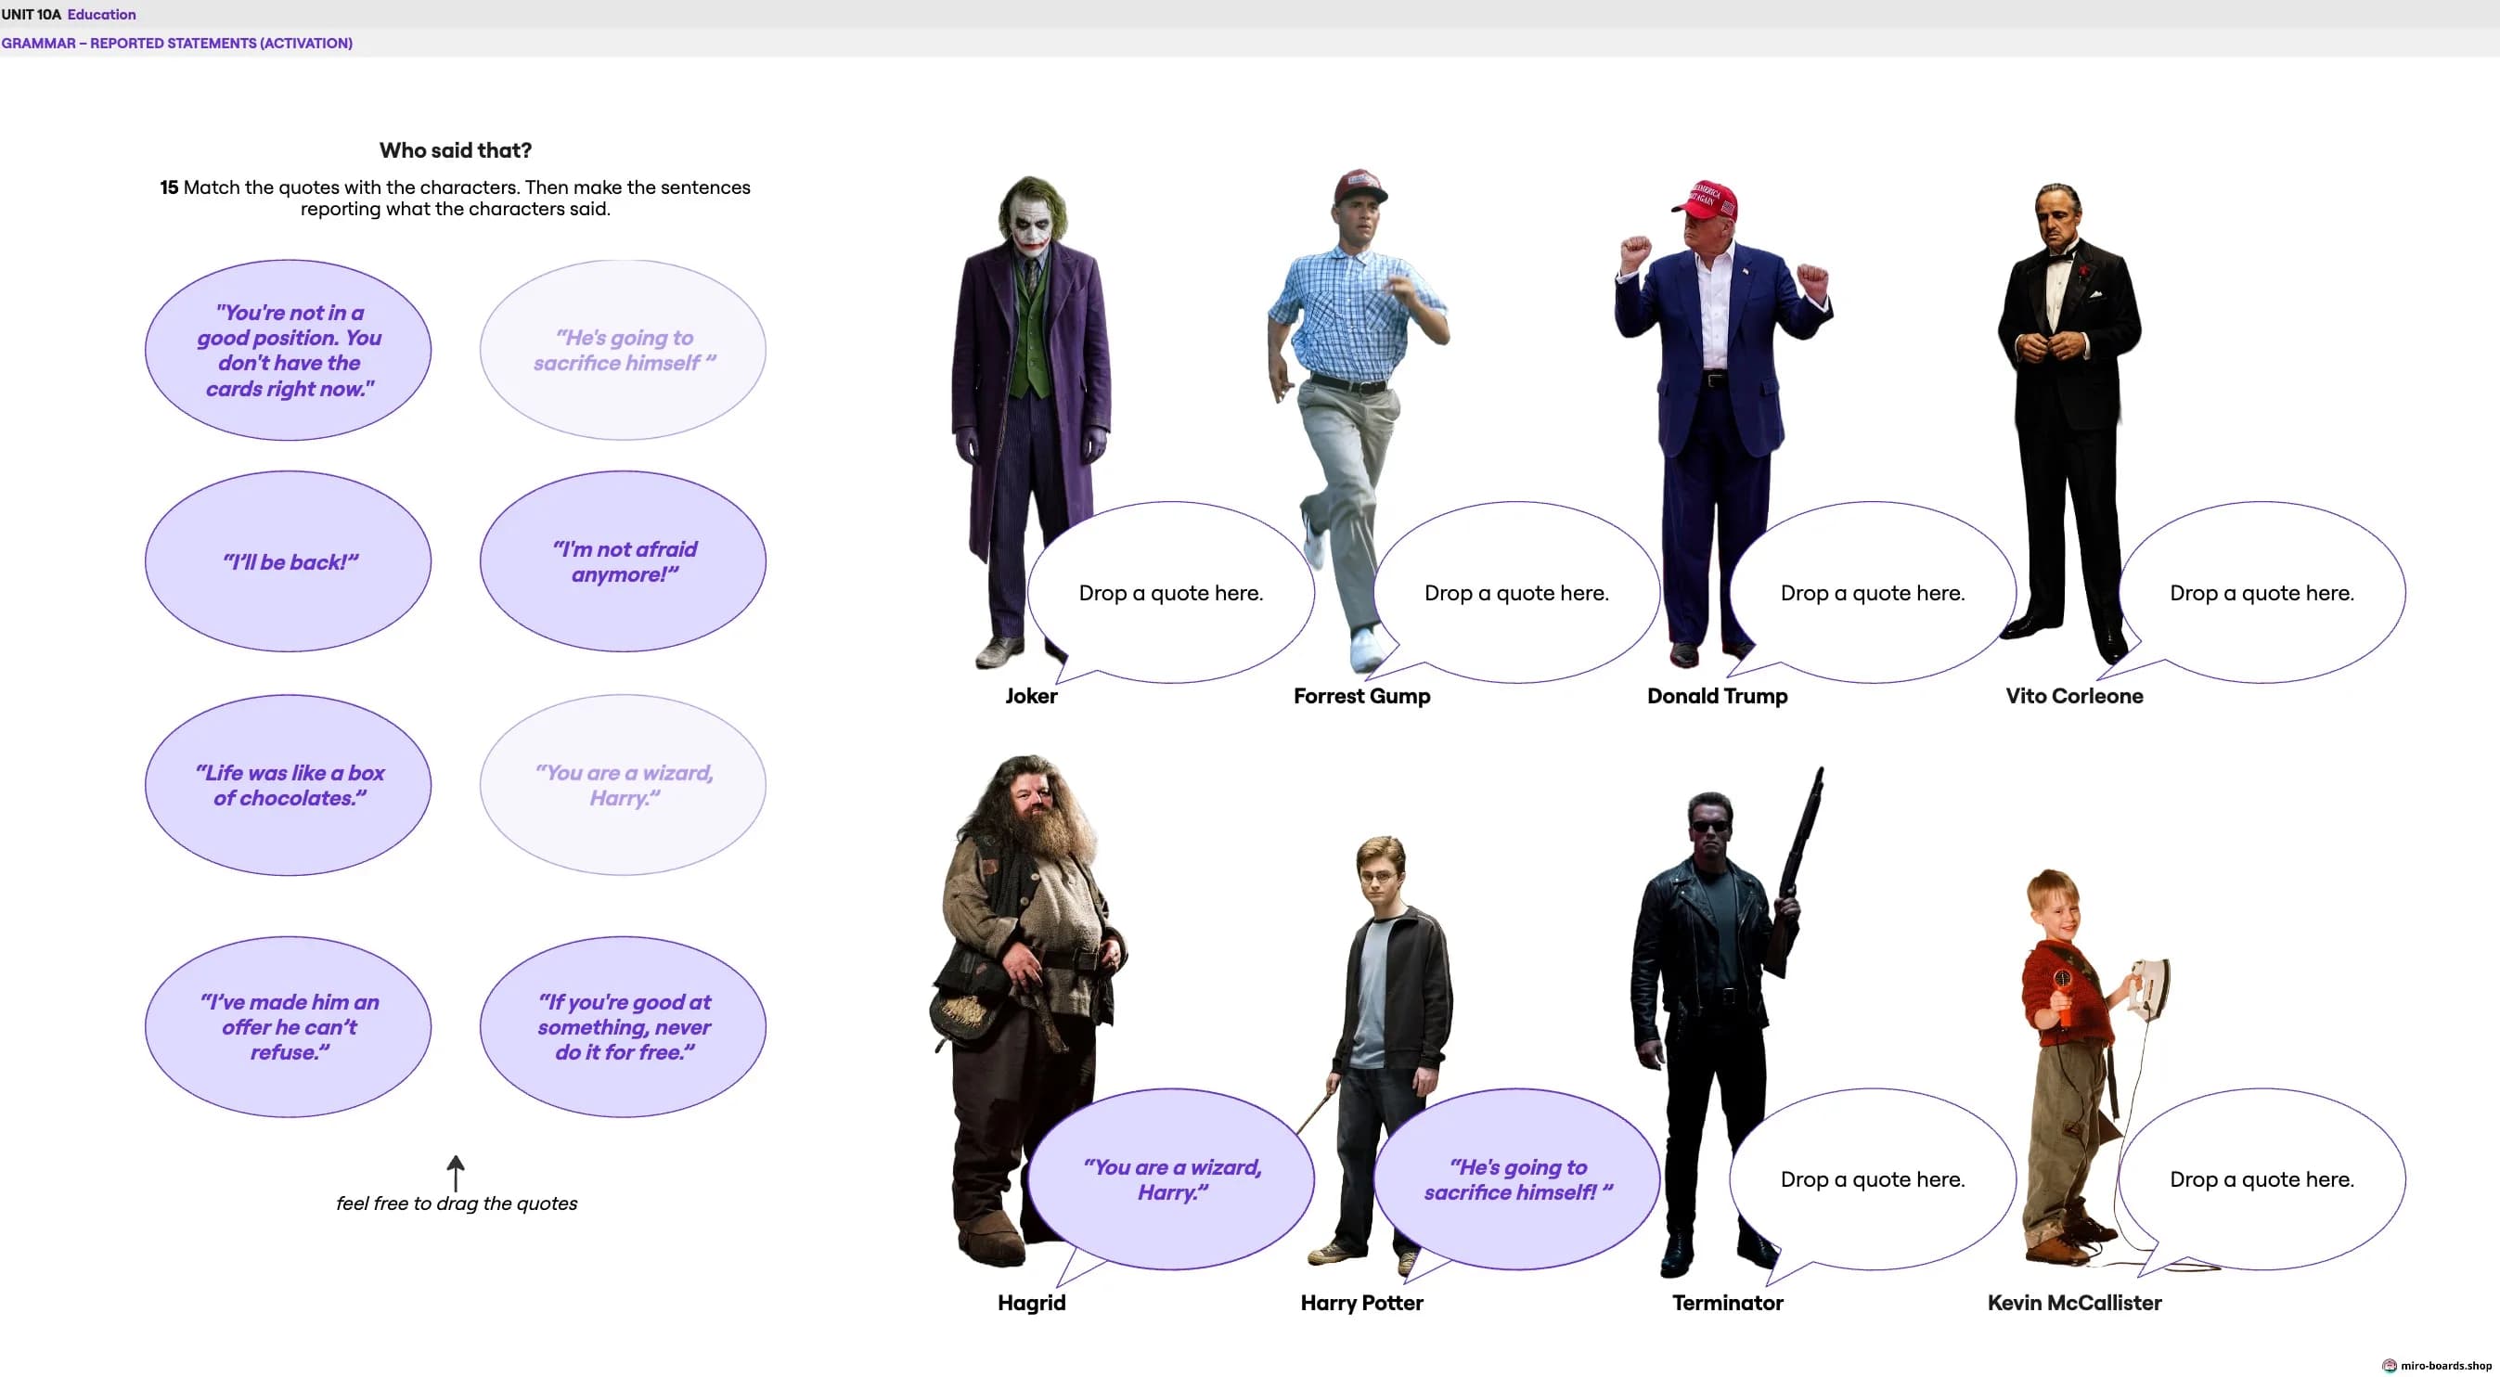Click the "Life was like a box of chocolates" quote
Screen dimensions: 2500x1377
point(289,785)
